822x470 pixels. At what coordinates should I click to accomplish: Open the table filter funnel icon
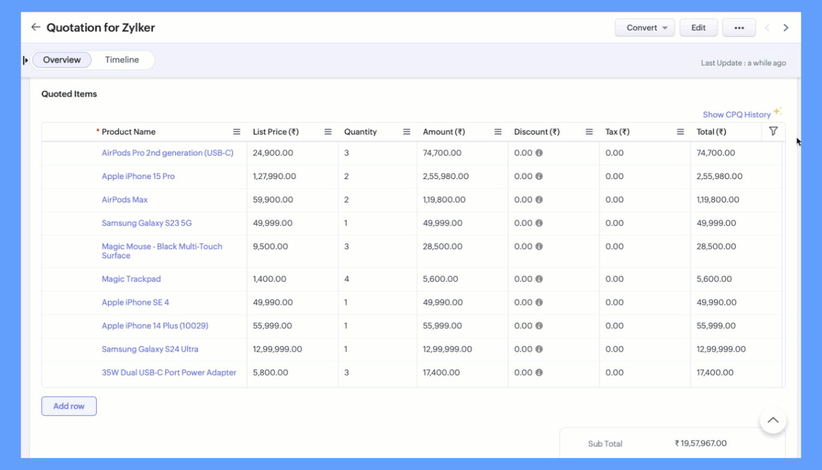773,131
